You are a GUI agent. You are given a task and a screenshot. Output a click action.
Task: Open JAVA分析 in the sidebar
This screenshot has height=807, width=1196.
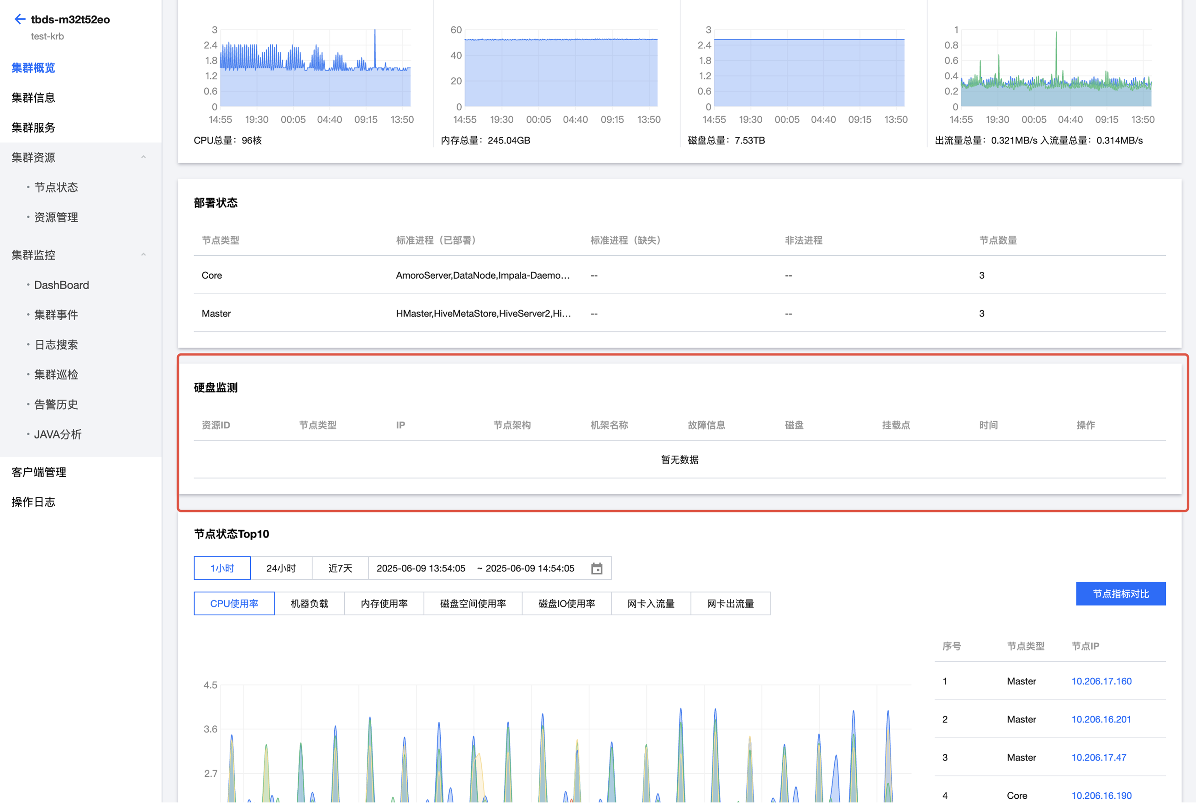tap(58, 435)
